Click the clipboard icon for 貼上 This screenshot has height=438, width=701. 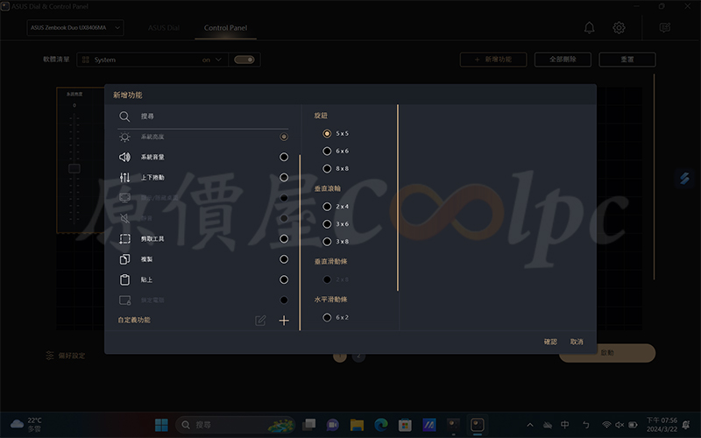click(x=124, y=279)
